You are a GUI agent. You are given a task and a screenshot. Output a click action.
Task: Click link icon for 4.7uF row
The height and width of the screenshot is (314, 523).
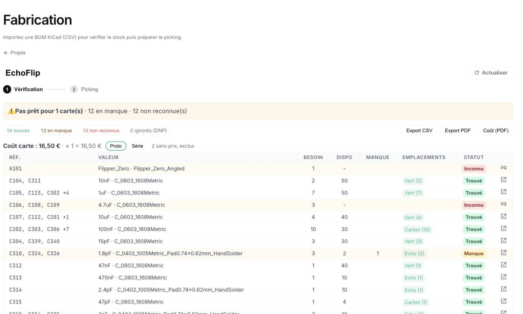[x=504, y=204]
